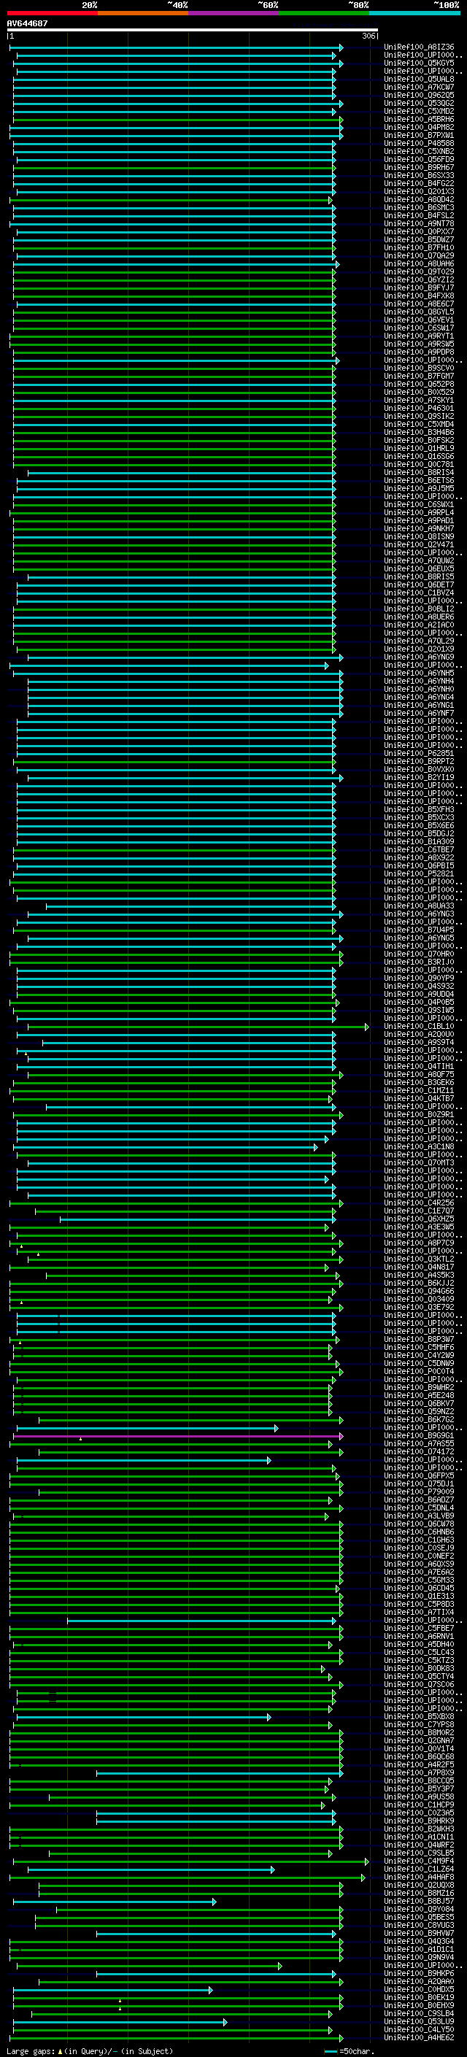Open the UniRef100_A5BRH6 hit label
This screenshot has width=467, height=2057.
click(x=418, y=120)
